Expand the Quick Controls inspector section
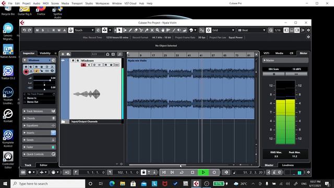 pos(39,154)
